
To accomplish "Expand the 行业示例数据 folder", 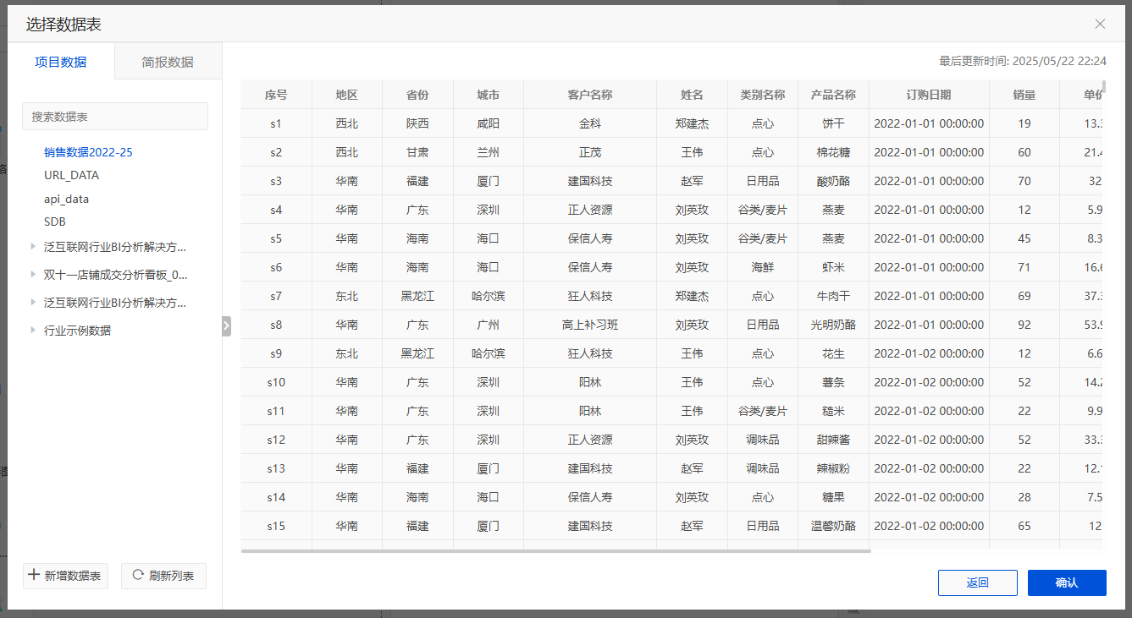I will 33,330.
